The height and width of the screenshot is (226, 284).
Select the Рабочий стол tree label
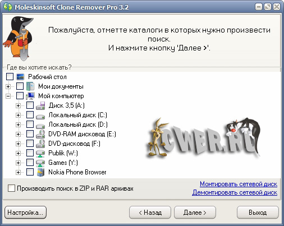47,77
